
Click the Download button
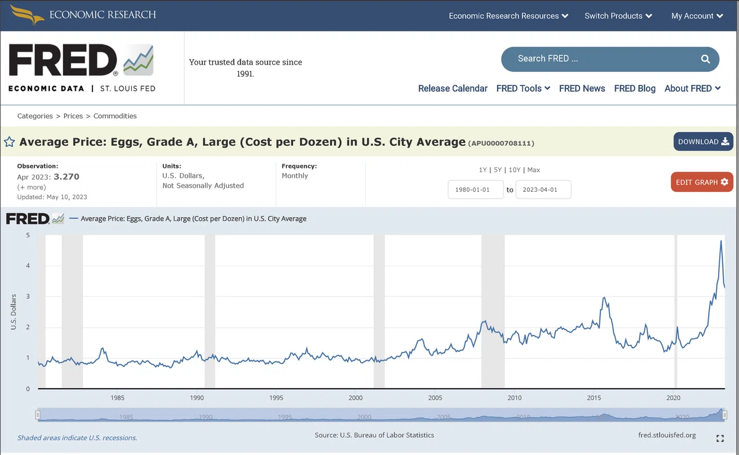[703, 141]
